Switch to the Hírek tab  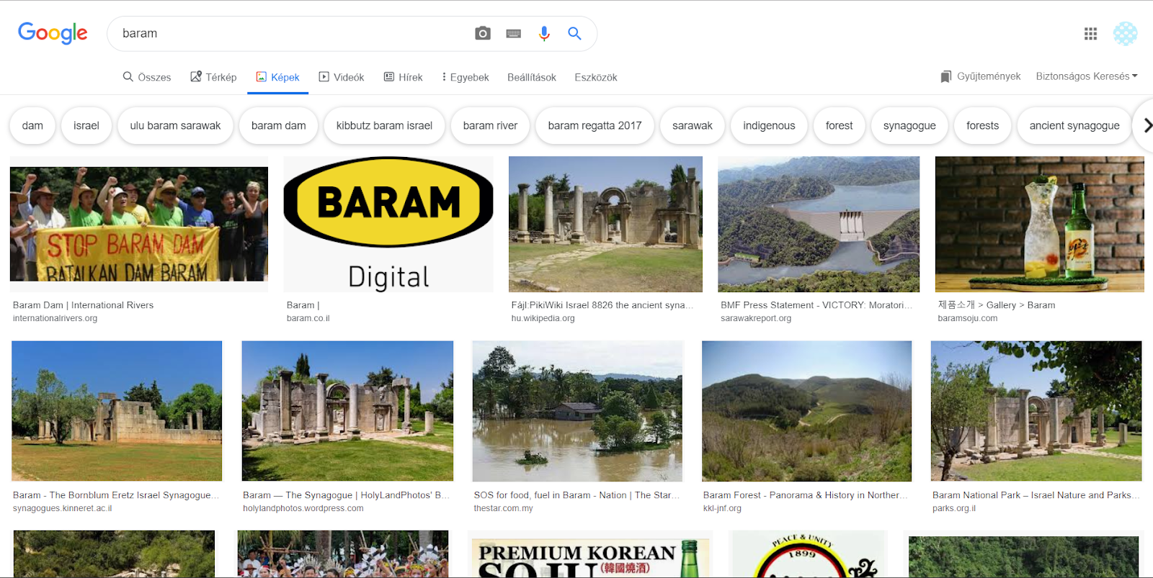404,77
